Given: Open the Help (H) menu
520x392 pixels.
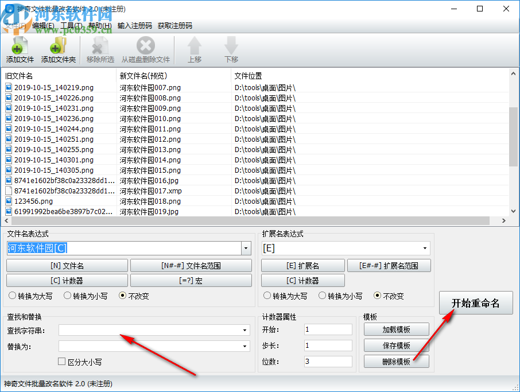Looking at the screenshot, I should point(100,25).
